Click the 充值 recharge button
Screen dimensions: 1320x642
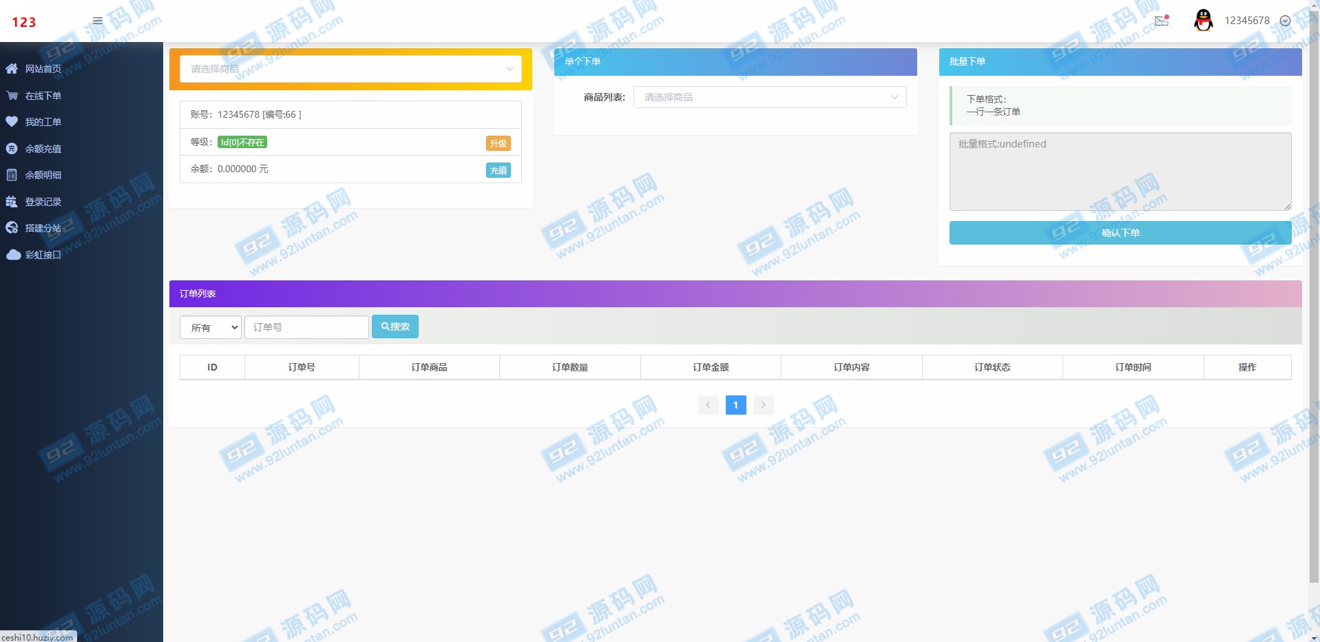[498, 170]
